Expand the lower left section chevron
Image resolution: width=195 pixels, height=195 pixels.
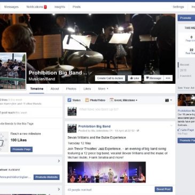tap(59, 189)
